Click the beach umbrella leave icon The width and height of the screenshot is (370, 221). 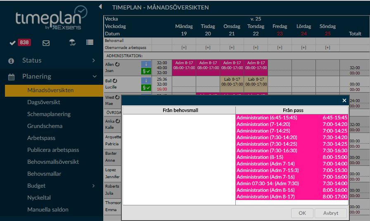tap(72, 42)
